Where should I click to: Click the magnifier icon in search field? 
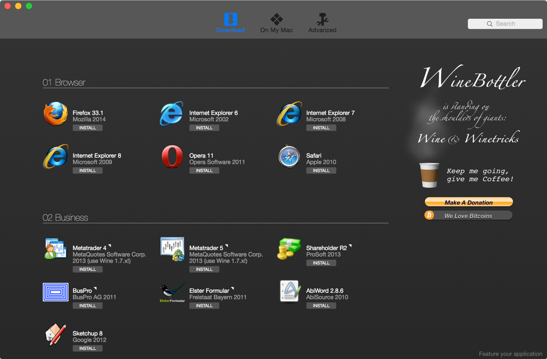pyautogui.click(x=490, y=24)
